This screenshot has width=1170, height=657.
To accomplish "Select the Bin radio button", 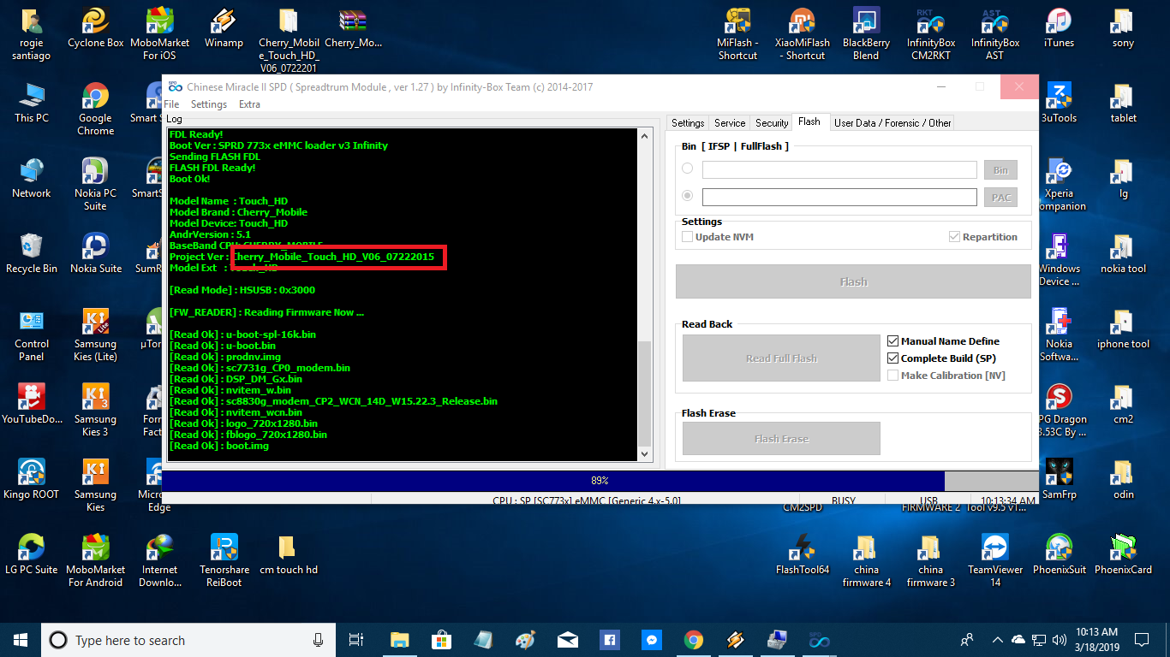I will [687, 169].
